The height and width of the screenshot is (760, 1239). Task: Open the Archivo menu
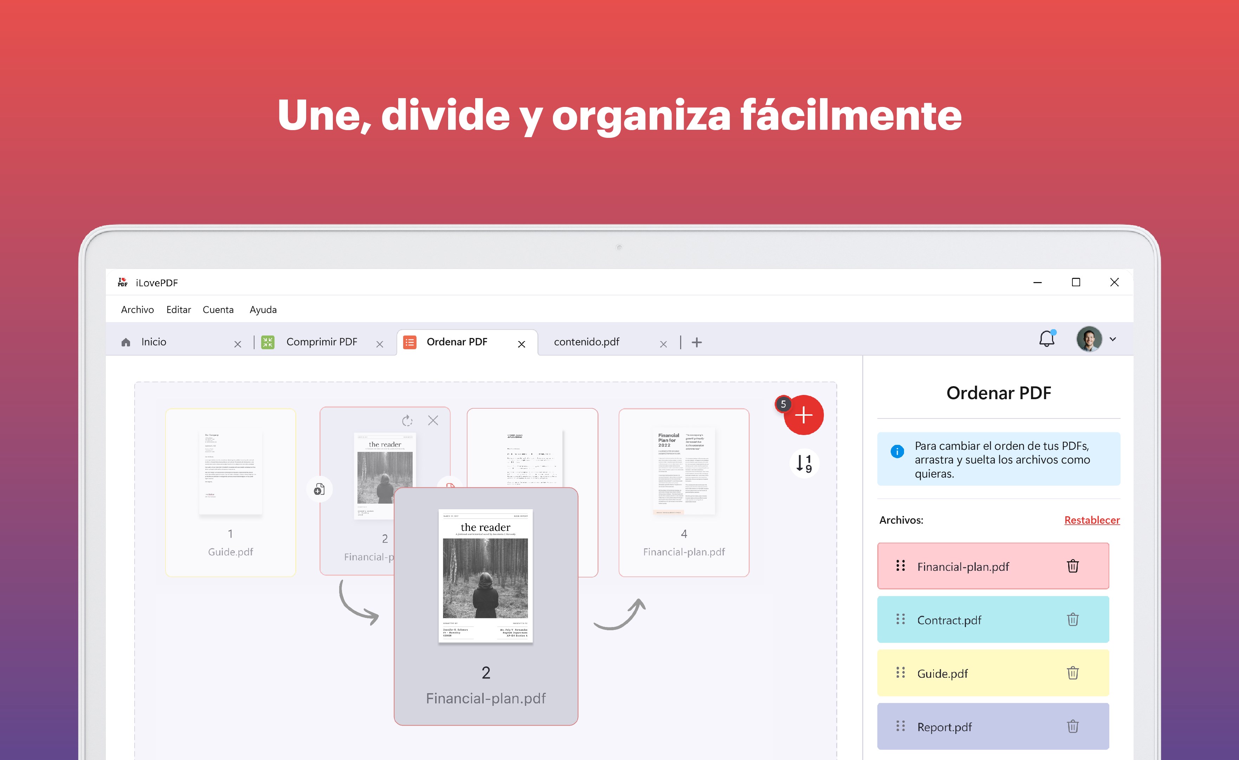pos(137,309)
